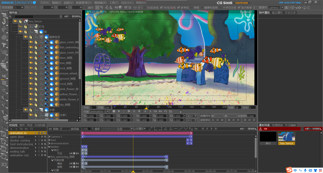Image resolution: width=323 pixels, height=173 pixels.
Task: Enable the 网格 grid checkbox
Action: 192,7
